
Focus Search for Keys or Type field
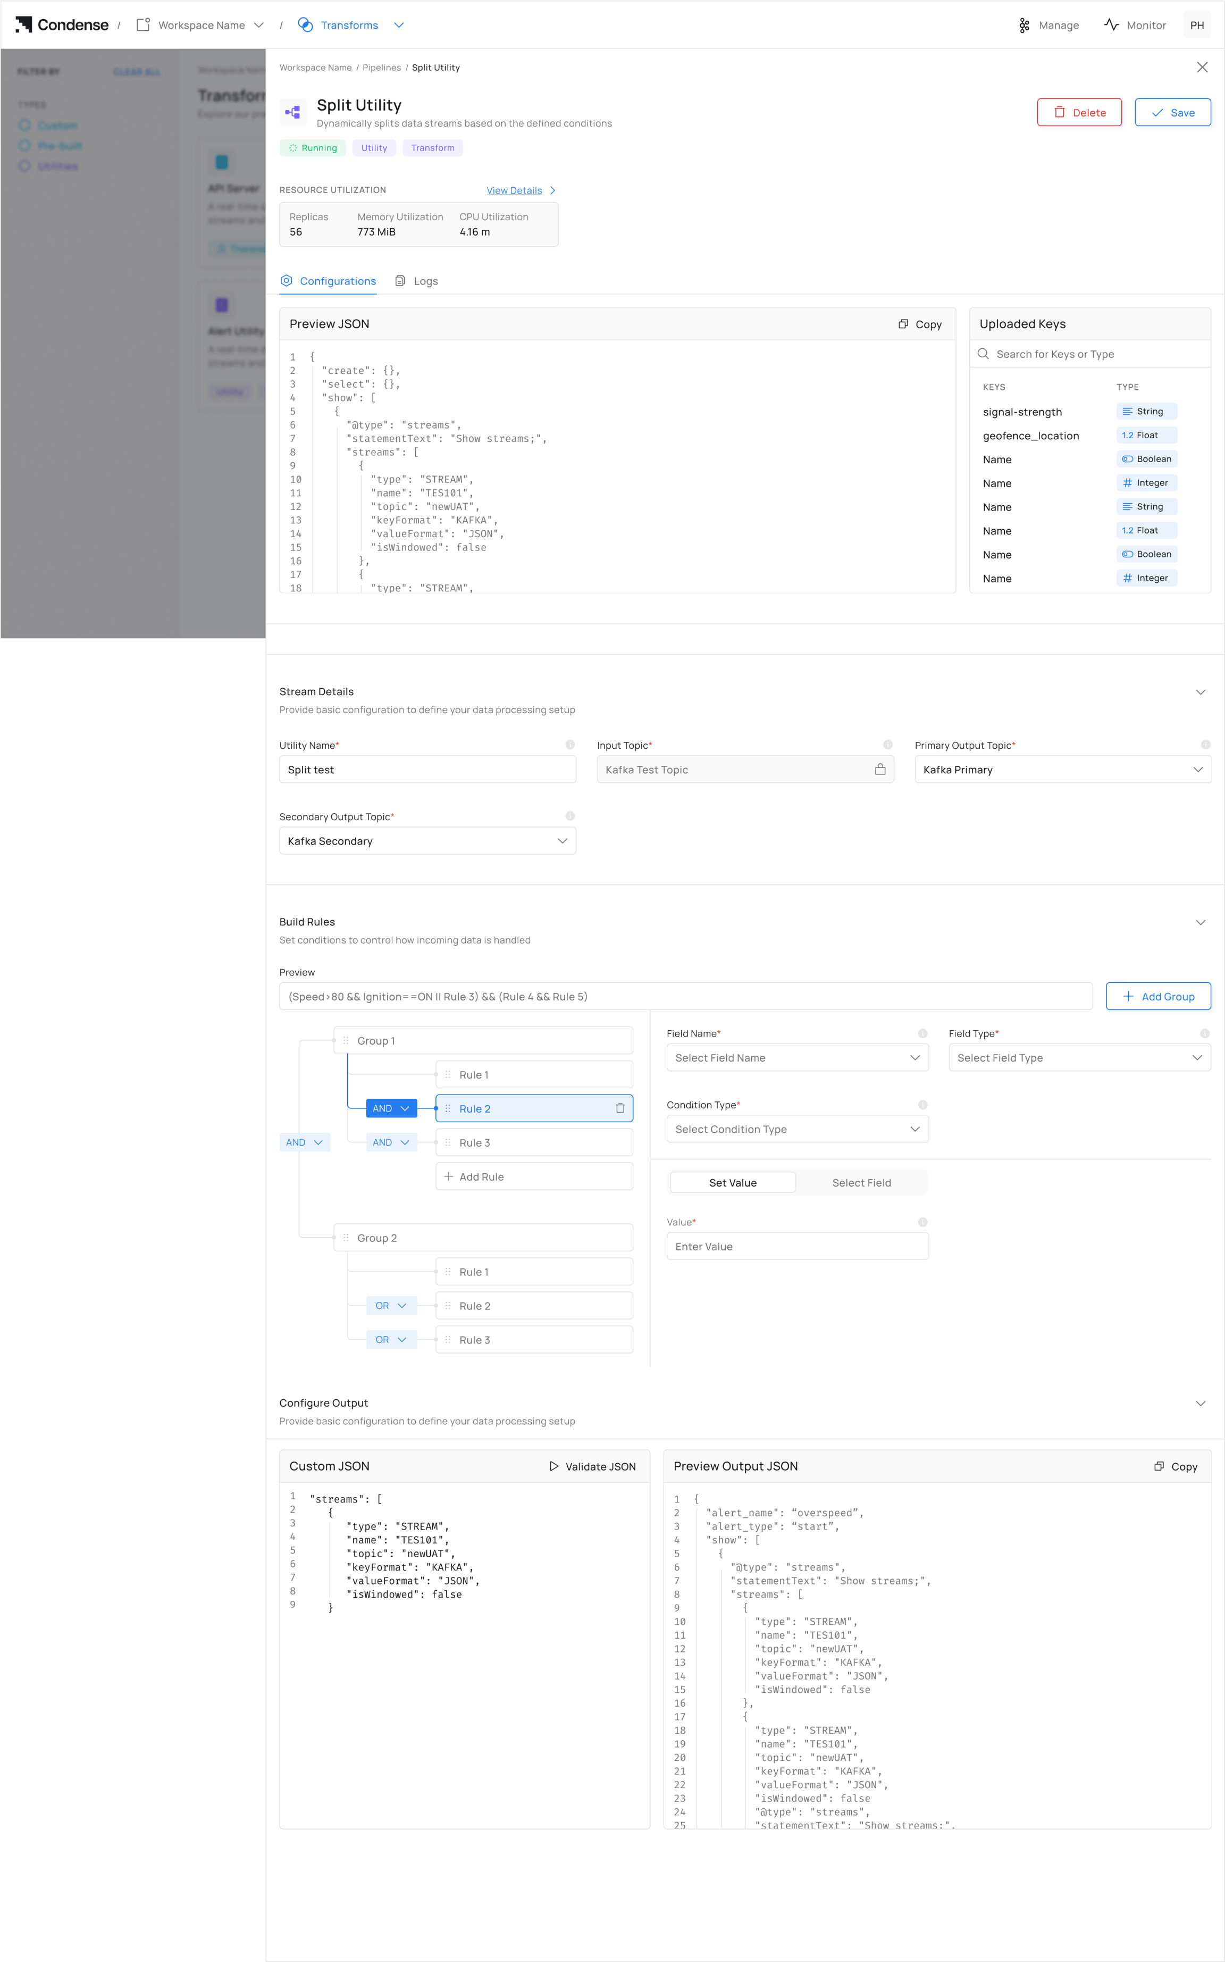click(x=1090, y=354)
